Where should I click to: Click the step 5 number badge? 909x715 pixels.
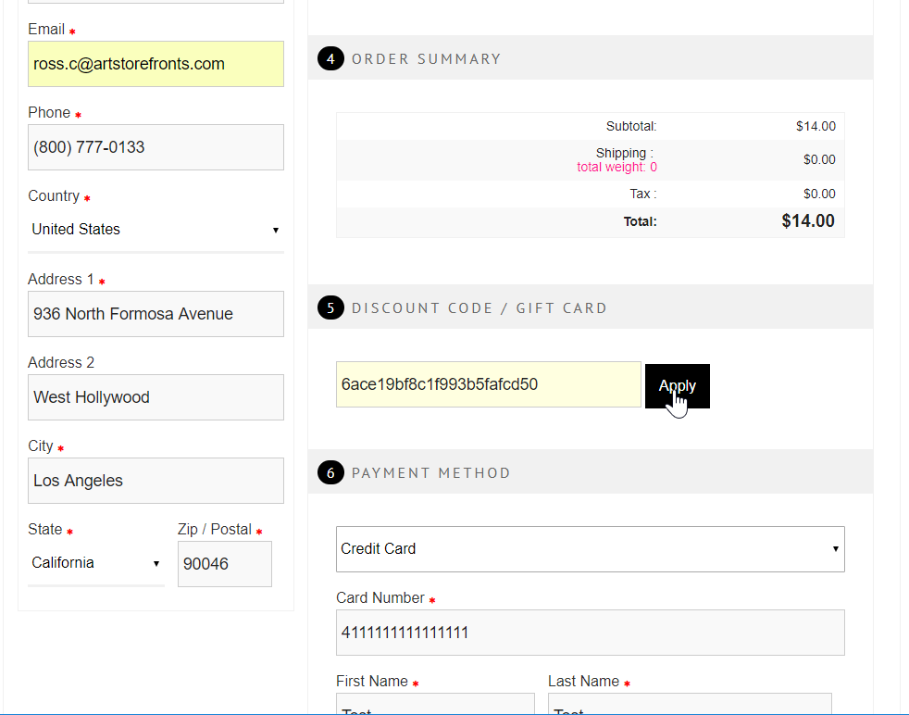pos(330,307)
